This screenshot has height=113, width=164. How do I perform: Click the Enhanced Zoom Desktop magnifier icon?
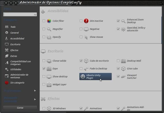(123, 21)
